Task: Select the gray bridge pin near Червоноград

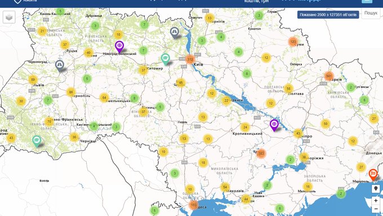Action: point(60,66)
